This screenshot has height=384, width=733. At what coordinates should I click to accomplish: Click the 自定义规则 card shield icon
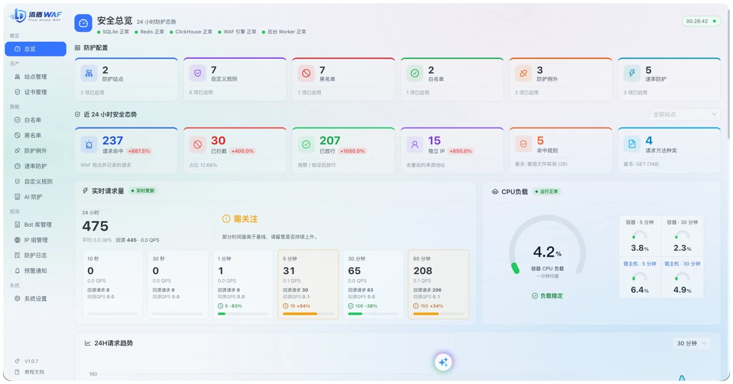tap(197, 73)
